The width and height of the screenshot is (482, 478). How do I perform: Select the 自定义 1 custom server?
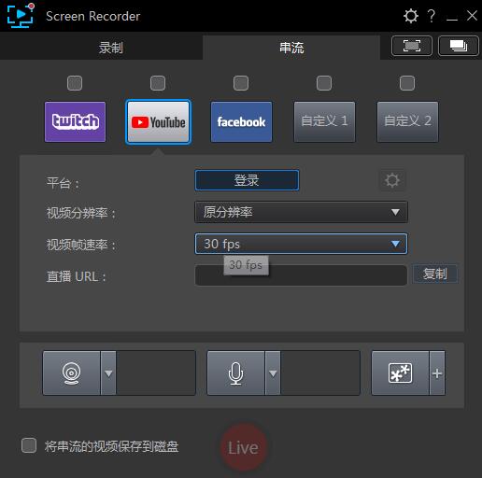coord(324,121)
